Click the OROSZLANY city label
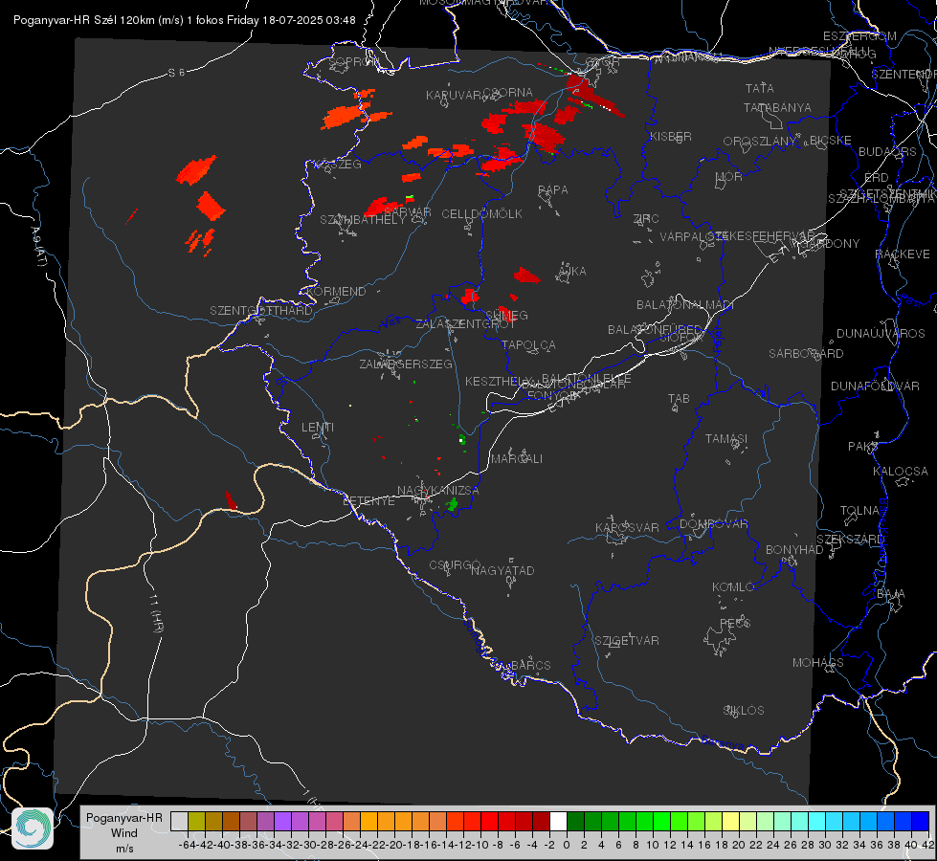The image size is (937, 861). click(760, 141)
